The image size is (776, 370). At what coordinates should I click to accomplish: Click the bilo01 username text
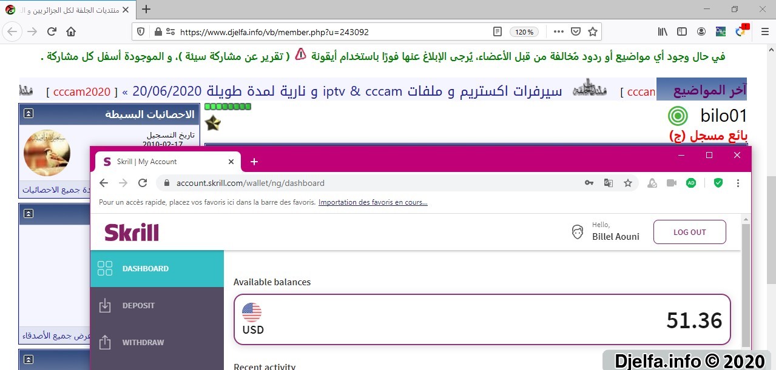point(723,116)
